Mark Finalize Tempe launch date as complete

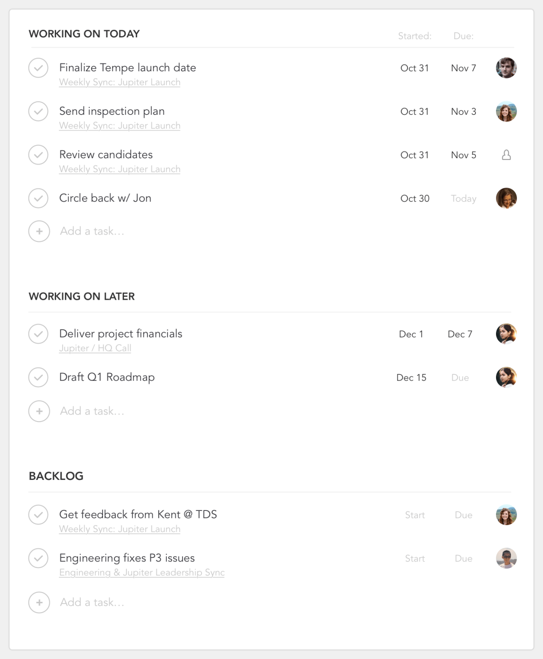pyautogui.click(x=38, y=68)
